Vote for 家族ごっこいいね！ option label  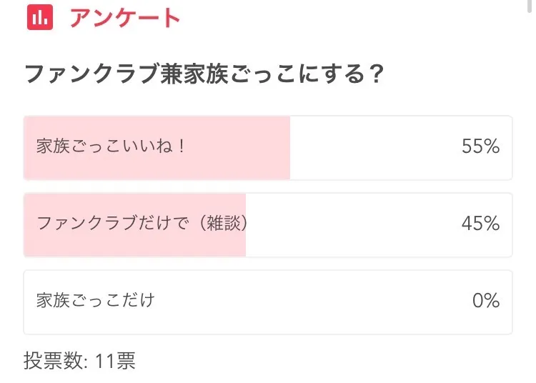(111, 147)
